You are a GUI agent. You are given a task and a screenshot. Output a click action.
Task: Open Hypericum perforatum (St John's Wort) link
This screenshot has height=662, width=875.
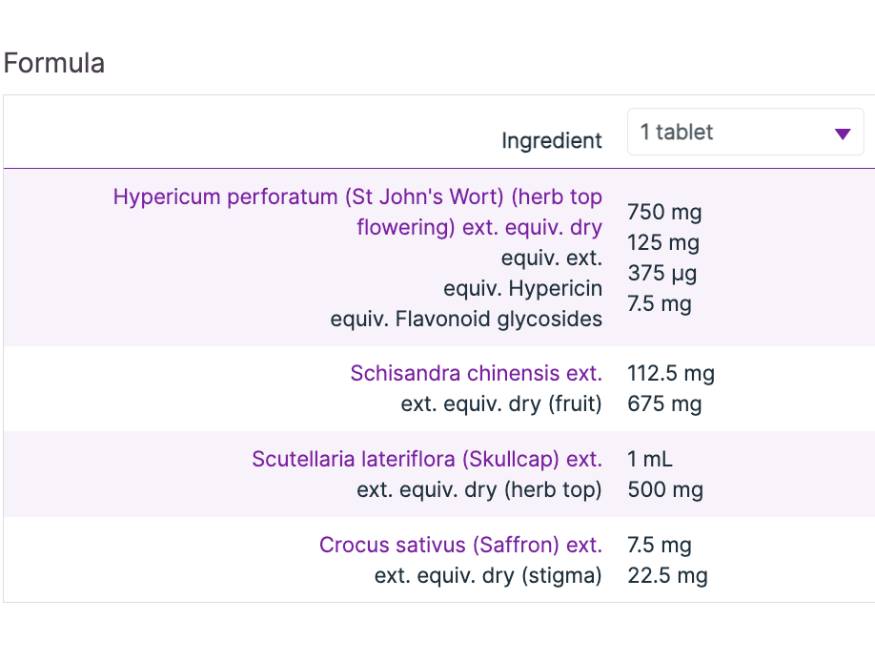[357, 197]
